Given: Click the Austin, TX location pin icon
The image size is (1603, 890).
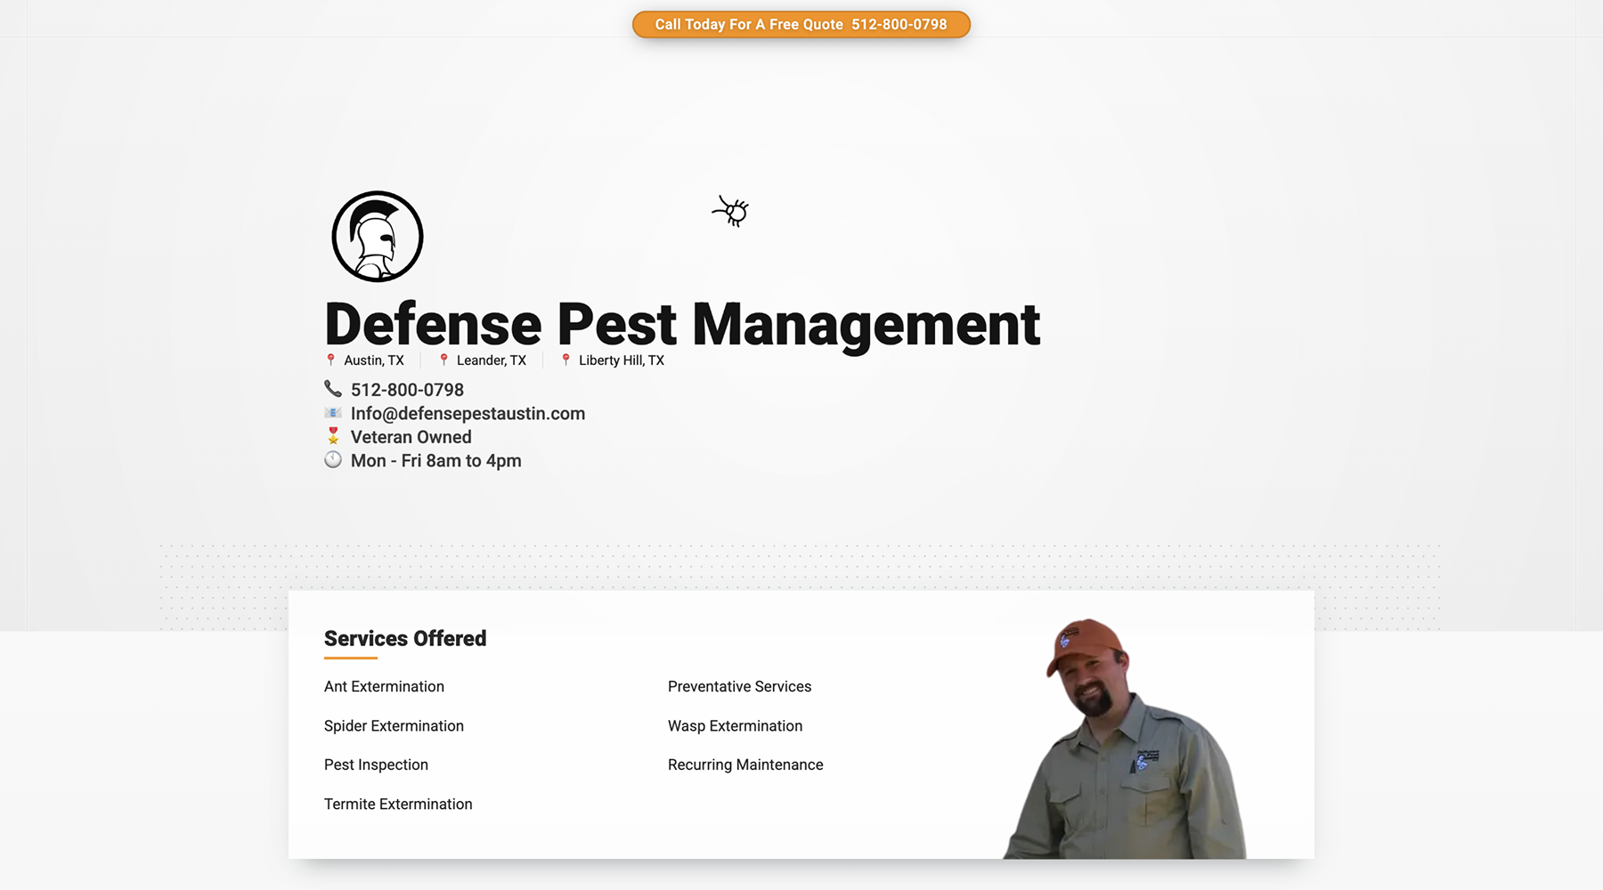Looking at the screenshot, I should [330, 360].
